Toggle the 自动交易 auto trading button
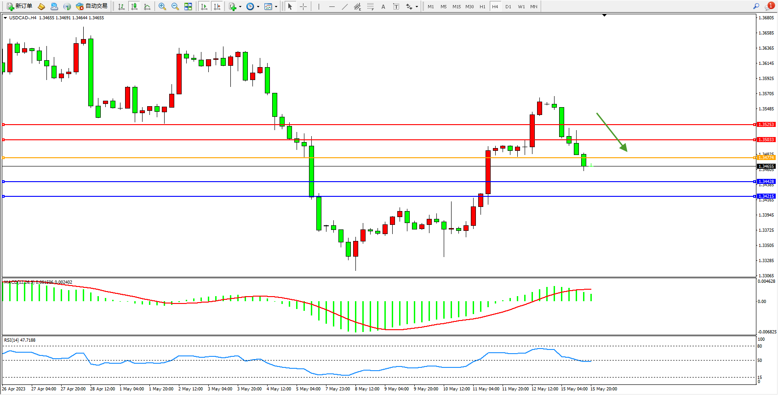Image resolution: width=778 pixels, height=395 pixels. point(92,6)
